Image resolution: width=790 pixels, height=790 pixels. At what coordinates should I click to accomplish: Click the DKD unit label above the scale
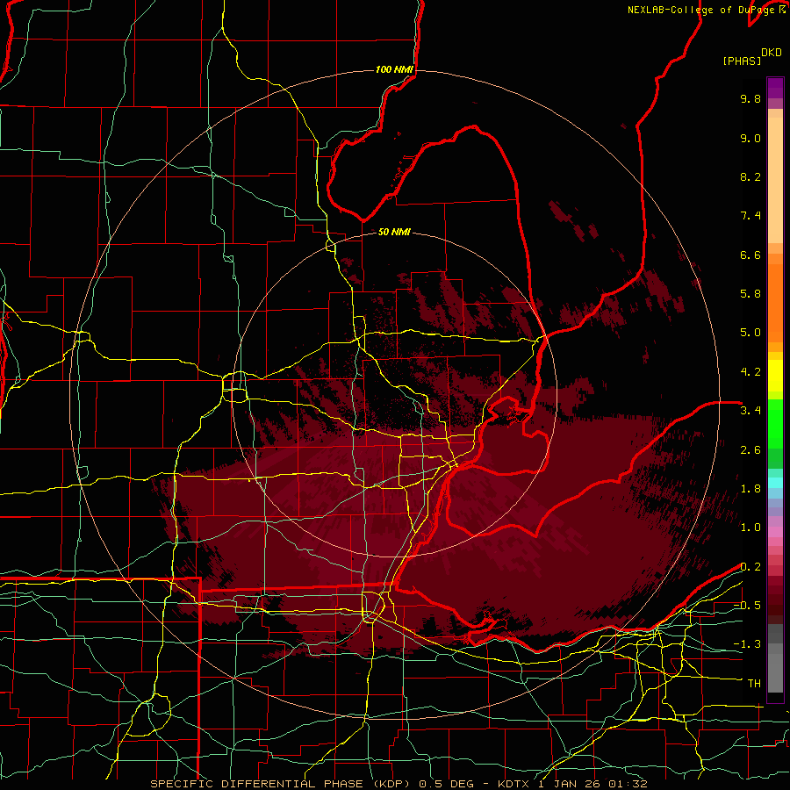pos(772,53)
